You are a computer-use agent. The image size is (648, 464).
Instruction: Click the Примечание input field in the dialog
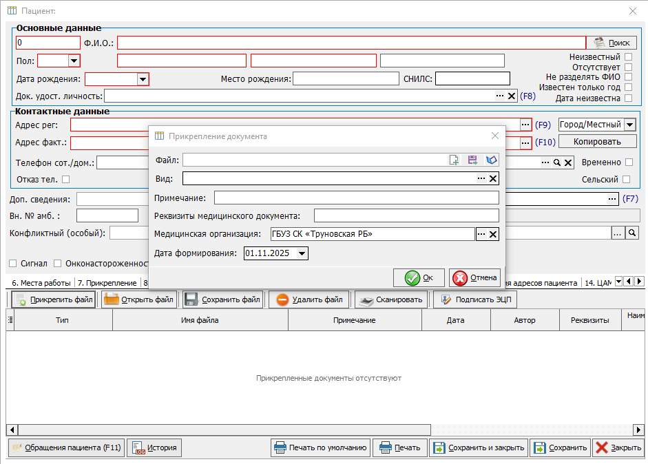(x=356, y=198)
